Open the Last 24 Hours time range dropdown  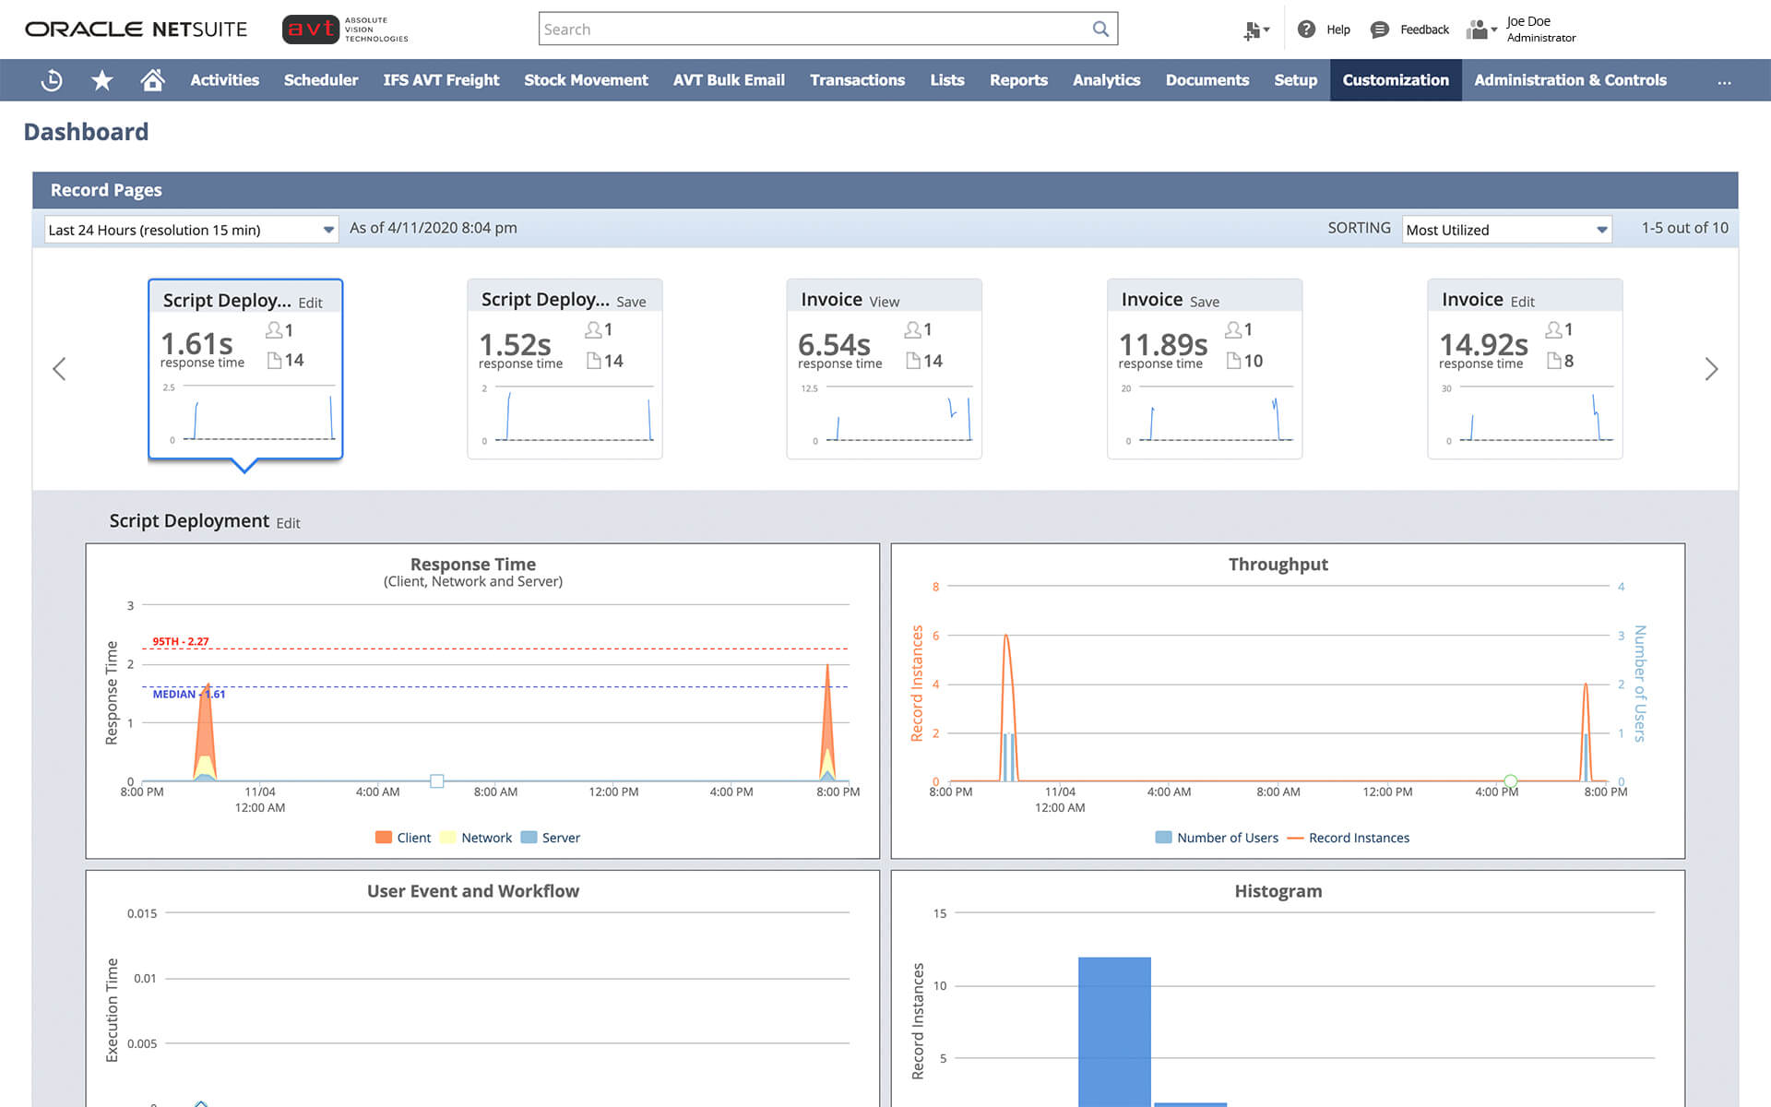191,230
